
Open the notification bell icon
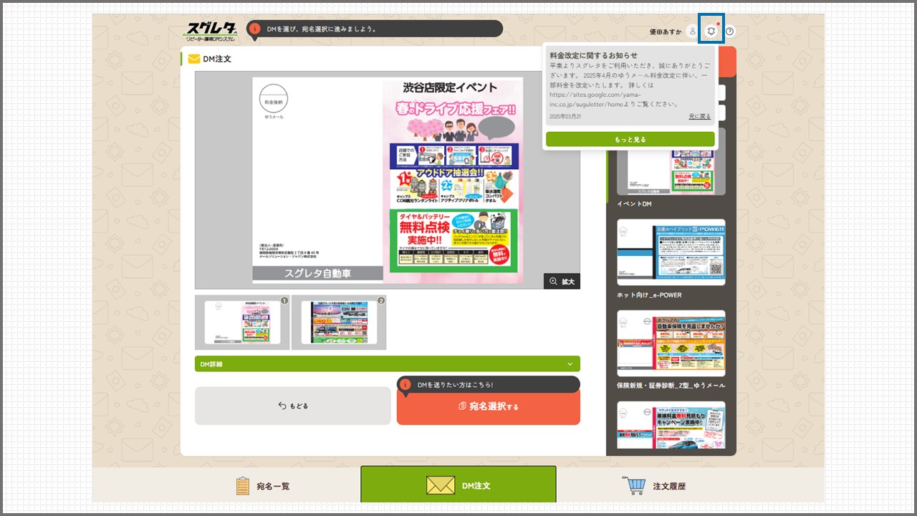point(711,32)
